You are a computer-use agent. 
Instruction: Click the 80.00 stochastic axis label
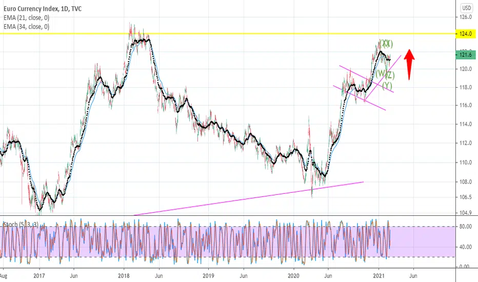click(466, 227)
